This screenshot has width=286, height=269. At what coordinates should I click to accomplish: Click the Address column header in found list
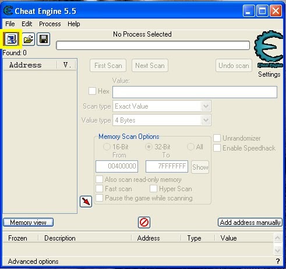tap(30, 65)
